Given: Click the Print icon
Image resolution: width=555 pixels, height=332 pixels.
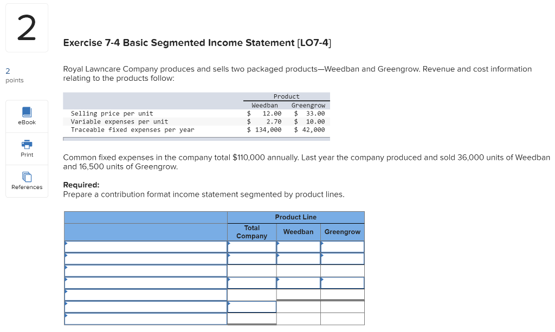Looking at the screenshot, I should 27,148.
